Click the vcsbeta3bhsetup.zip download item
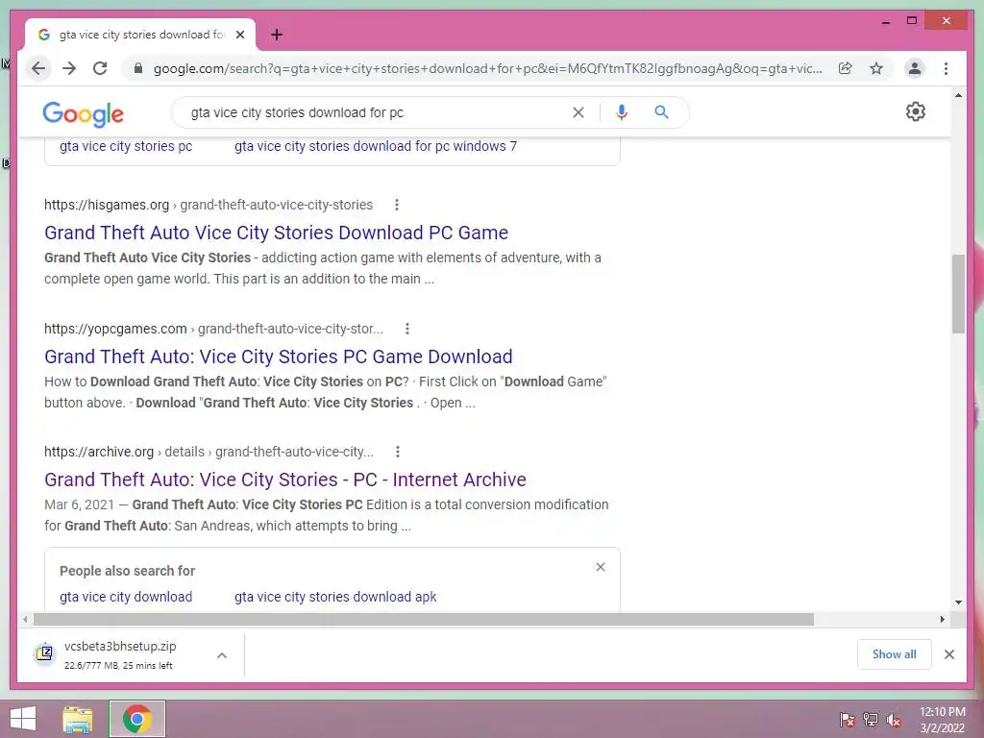The height and width of the screenshot is (738, 984). [x=119, y=655]
